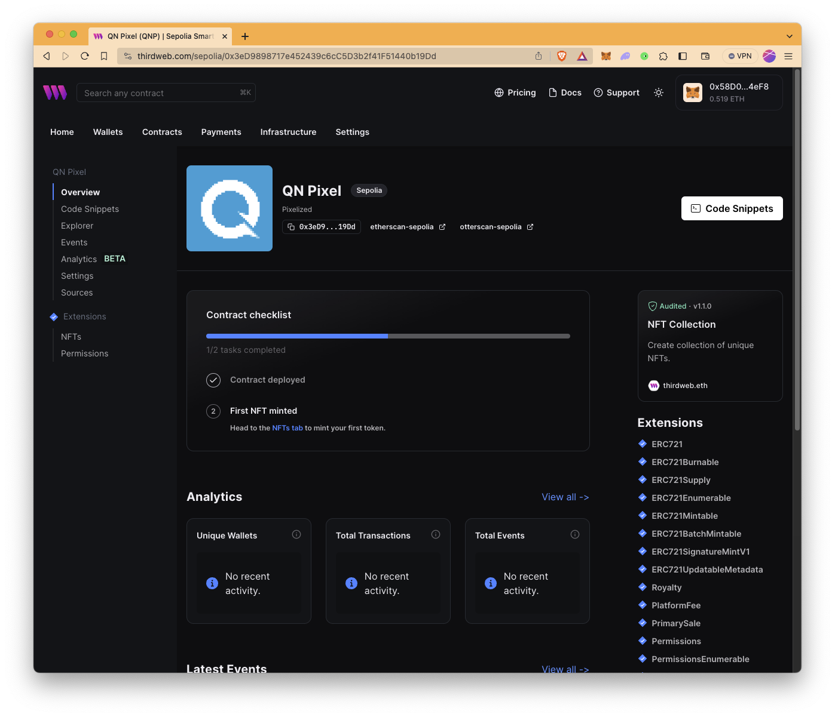The width and height of the screenshot is (835, 717).
Task: Open MetaMask fox extension
Action: click(x=606, y=56)
